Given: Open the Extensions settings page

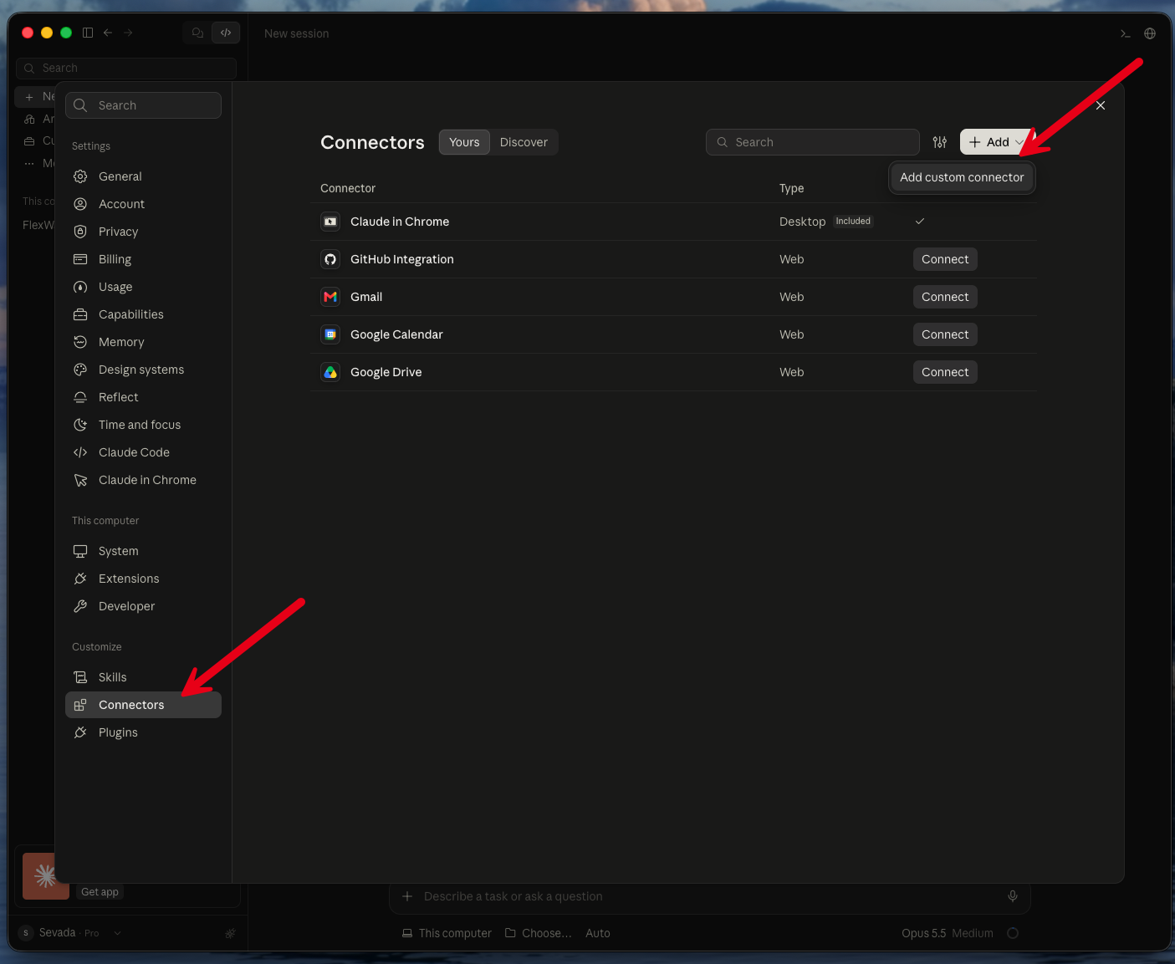Looking at the screenshot, I should 143,579.
